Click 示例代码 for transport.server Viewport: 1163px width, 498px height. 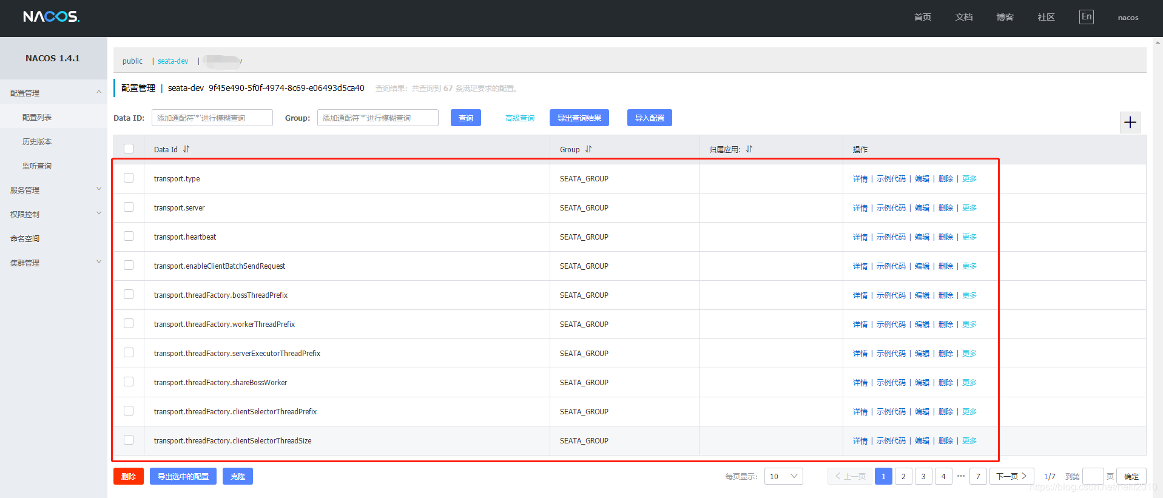(891, 208)
